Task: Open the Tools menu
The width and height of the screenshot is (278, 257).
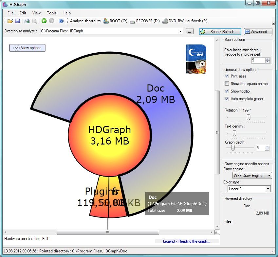Action: tap(51, 13)
